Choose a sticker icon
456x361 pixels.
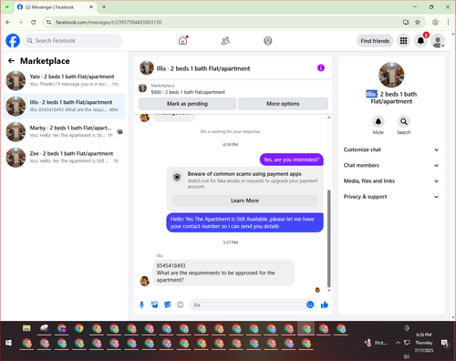(x=168, y=304)
